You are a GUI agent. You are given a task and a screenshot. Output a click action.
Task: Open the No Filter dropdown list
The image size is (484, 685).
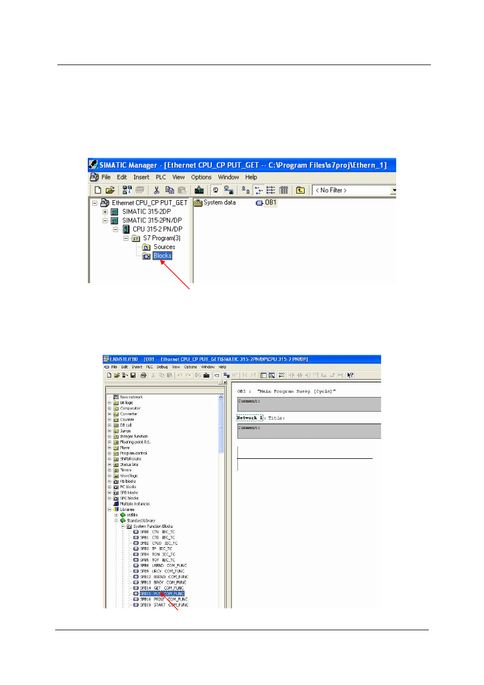(x=393, y=190)
